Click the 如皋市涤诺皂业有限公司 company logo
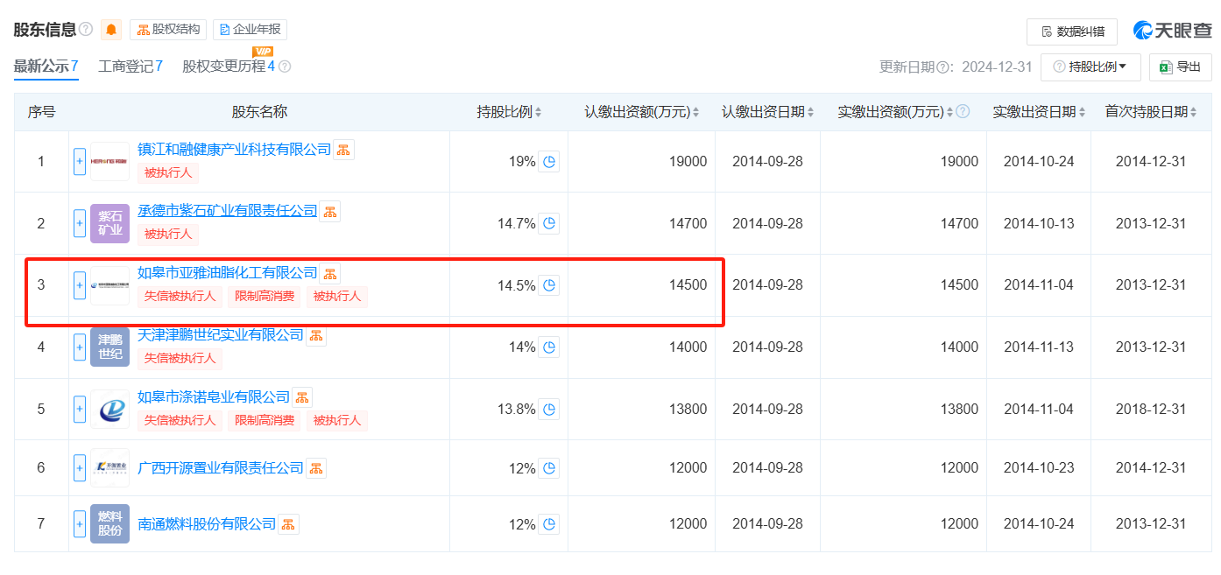This screenshot has width=1221, height=575. (x=109, y=409)
